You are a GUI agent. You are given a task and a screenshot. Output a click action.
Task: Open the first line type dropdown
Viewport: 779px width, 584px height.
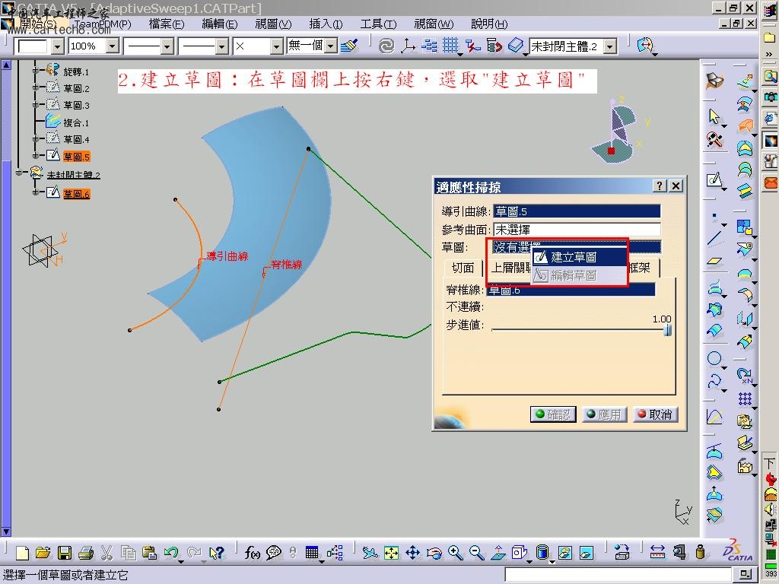pos(167,46)
